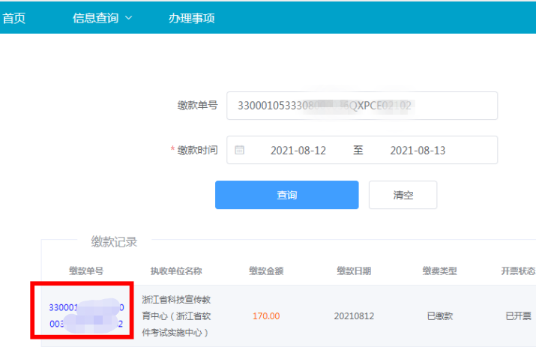Viewport: 536px width, 353px height.
Task: Click the 至 separator in date range
Action: pos(358,150)
